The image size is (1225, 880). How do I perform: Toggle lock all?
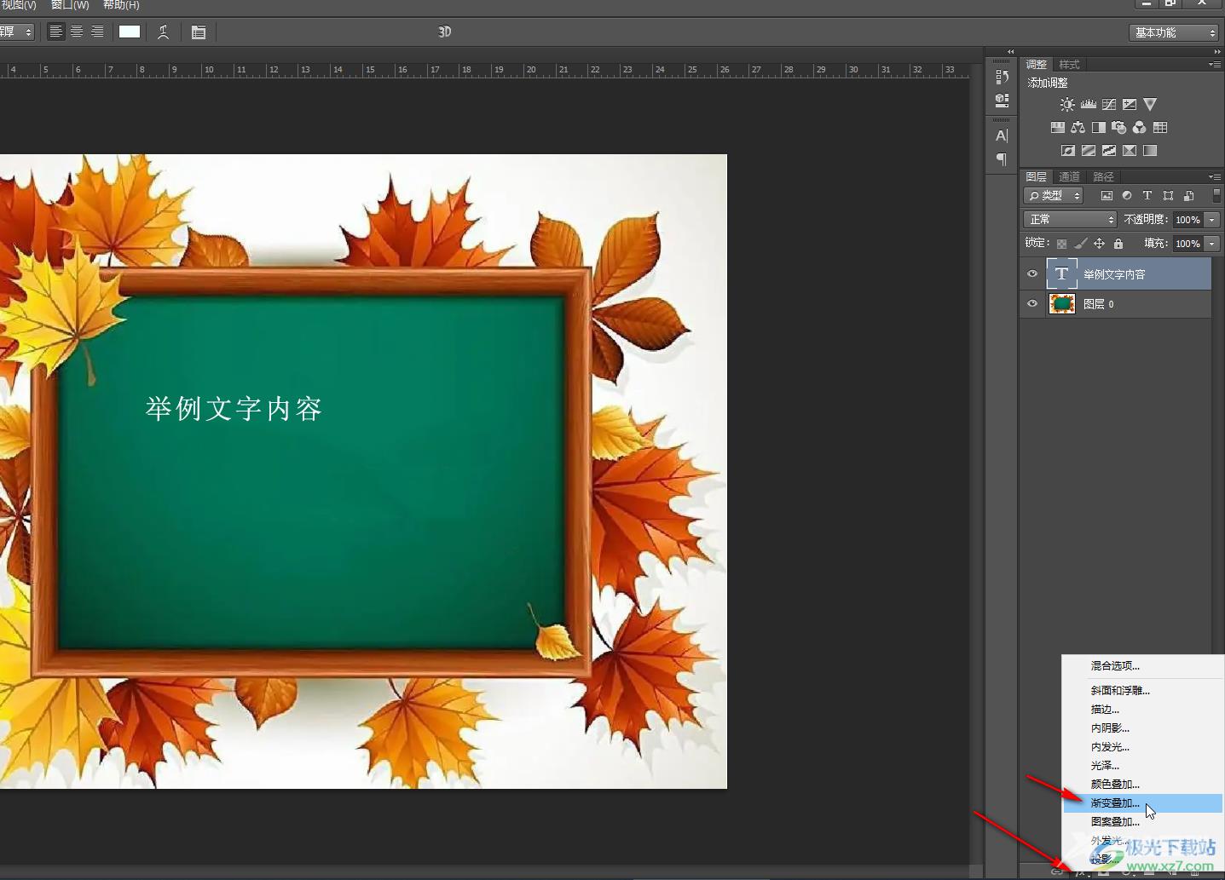pyautogui.click(x=1118, y=244)
